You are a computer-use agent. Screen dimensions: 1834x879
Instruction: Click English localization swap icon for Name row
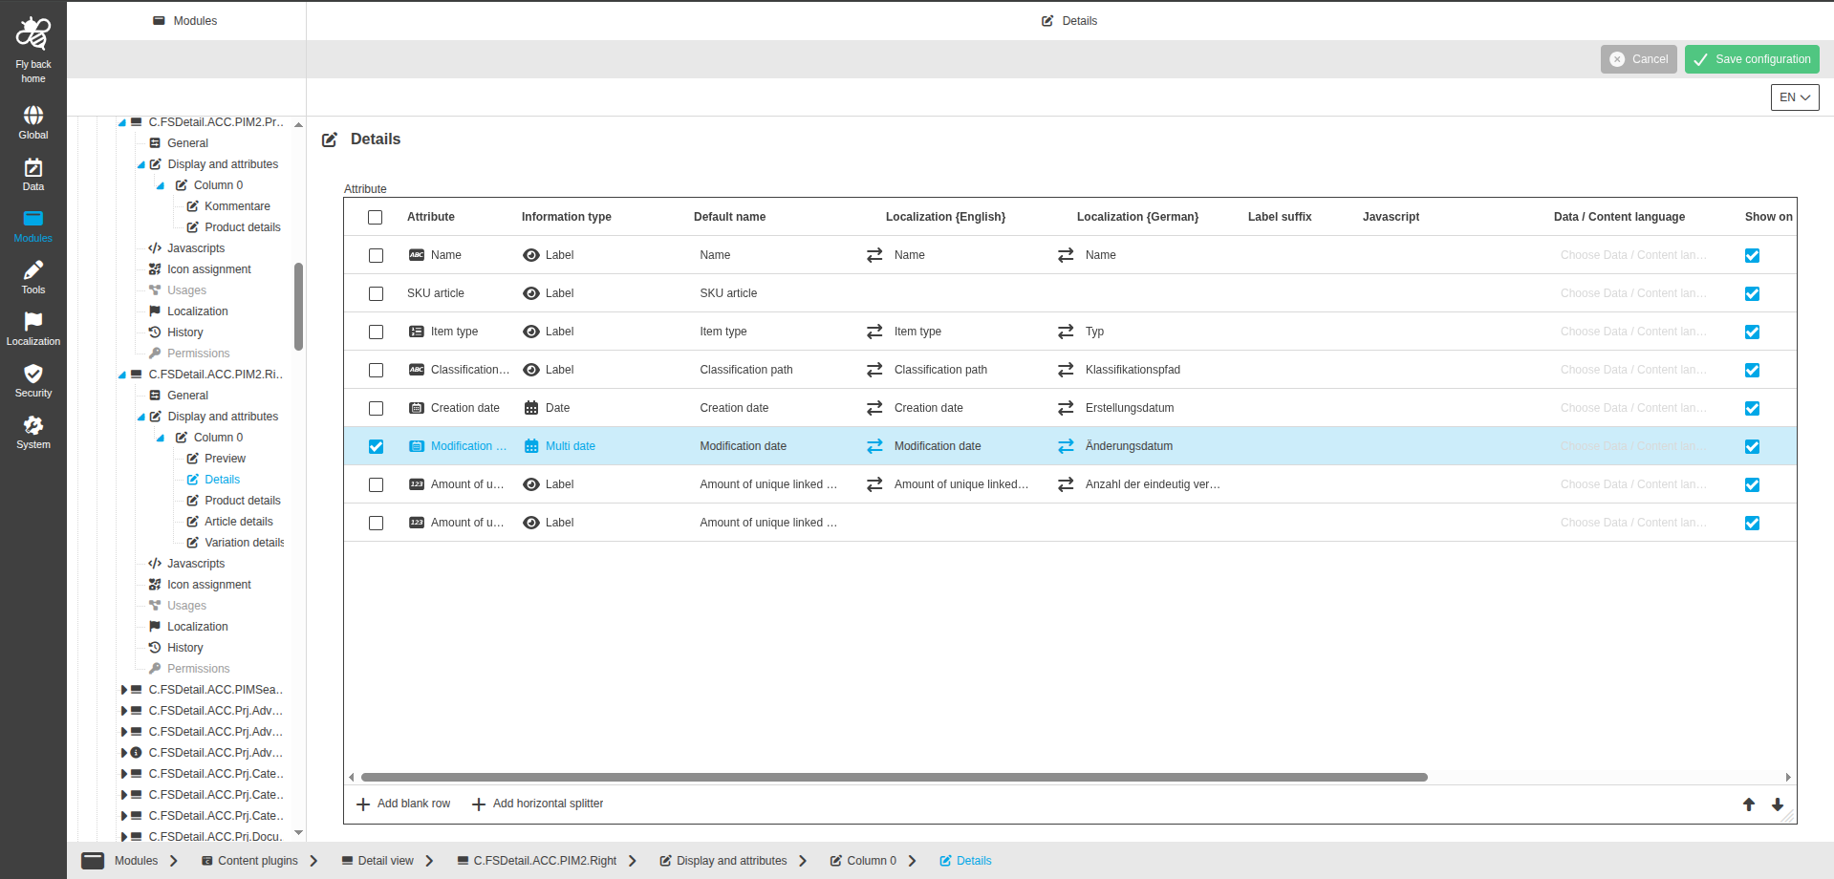[x=874, y=255]
